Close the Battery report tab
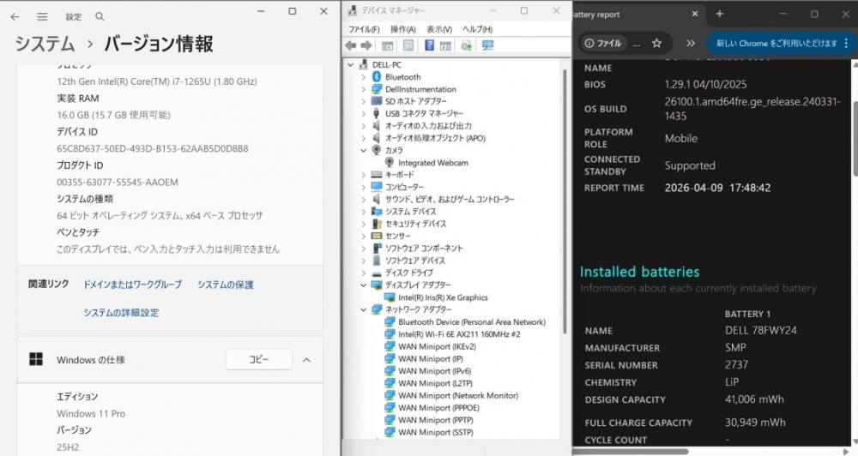The height and width of the screenshot is (456, 858). 695,15
